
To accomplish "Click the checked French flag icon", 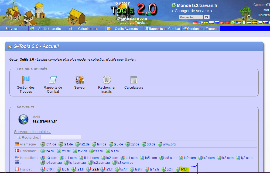I will pyautogui.click(x=233, y=23).
